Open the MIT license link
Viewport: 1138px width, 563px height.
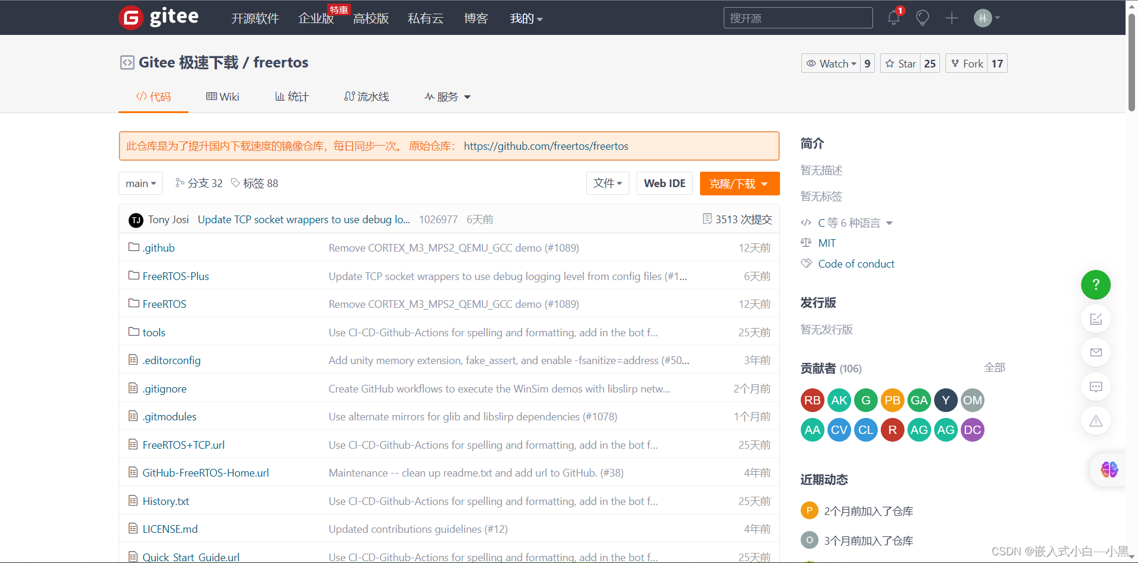pos(827,243)
